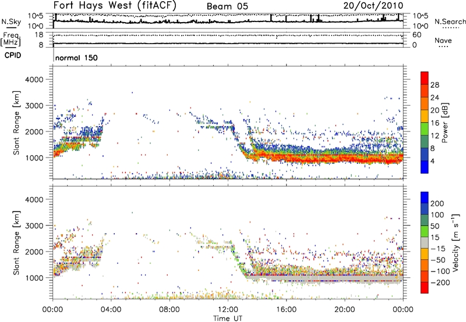The image size is (466, 322).
Task: Click the '12:00' time axis tick
Action: pos(228,310)
